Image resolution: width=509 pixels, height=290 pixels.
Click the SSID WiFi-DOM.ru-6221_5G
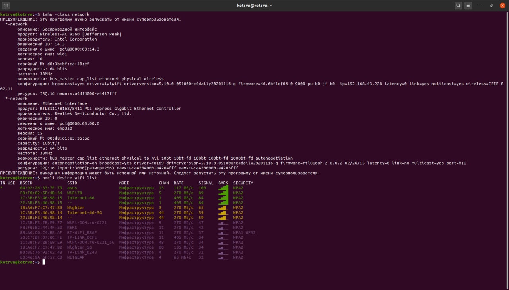click(91, 242)
